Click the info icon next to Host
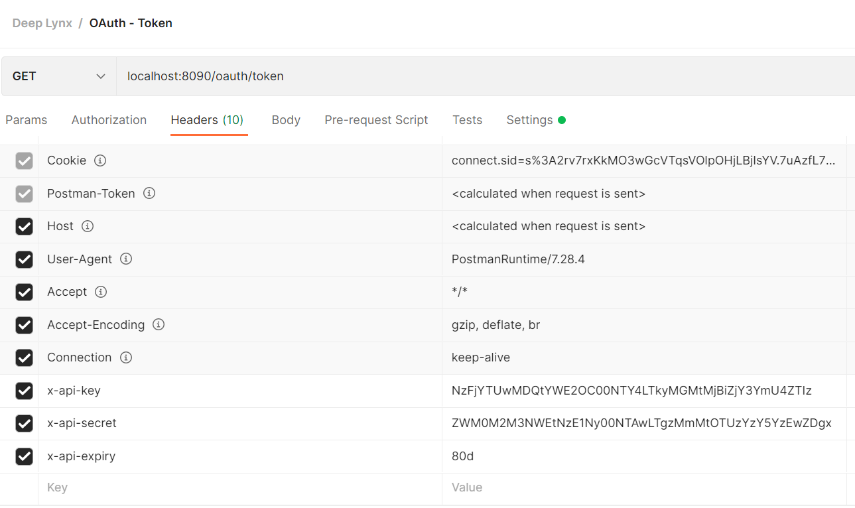Image resolution: width=855 pixels, height=508 pixels. (88, 226)
